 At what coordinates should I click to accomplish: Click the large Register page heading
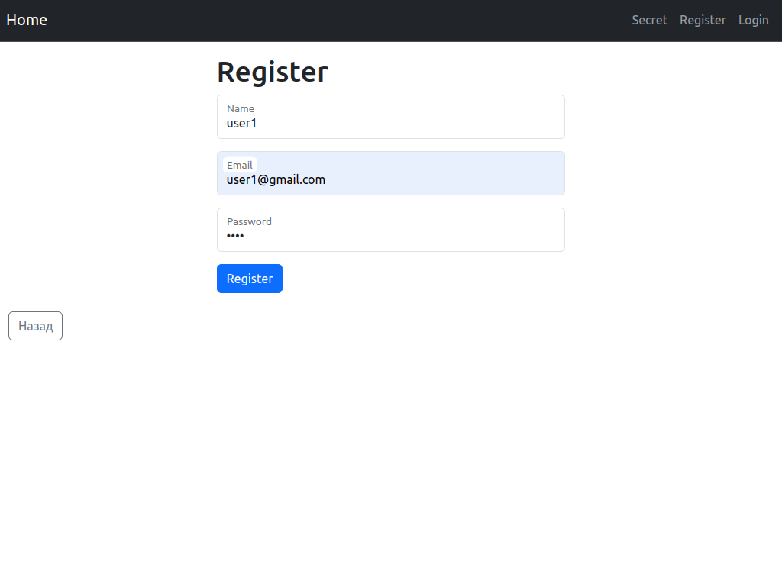[273, 72]
